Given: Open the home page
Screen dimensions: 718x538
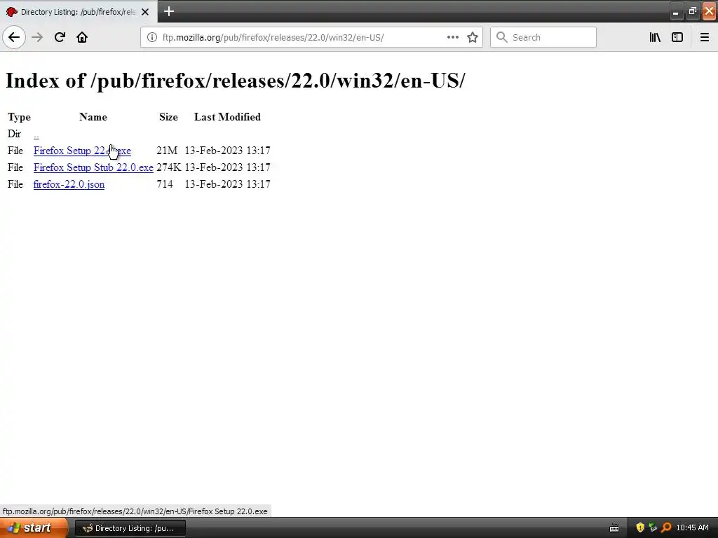Looking at the screenshot, I should click(x=82, y=37).
